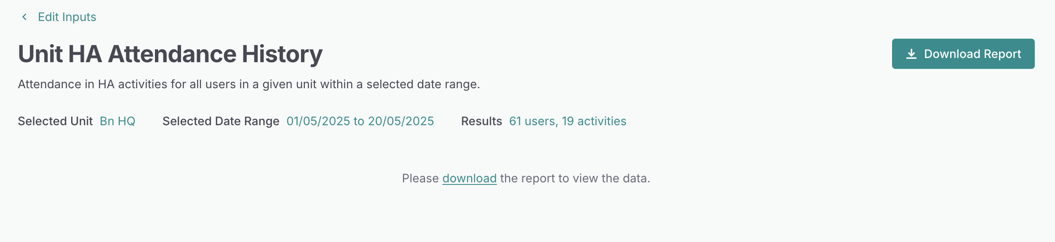Follow the underlined download link in the message
The height and width of the screenshot is (242, 1055).
pos(469,178)
